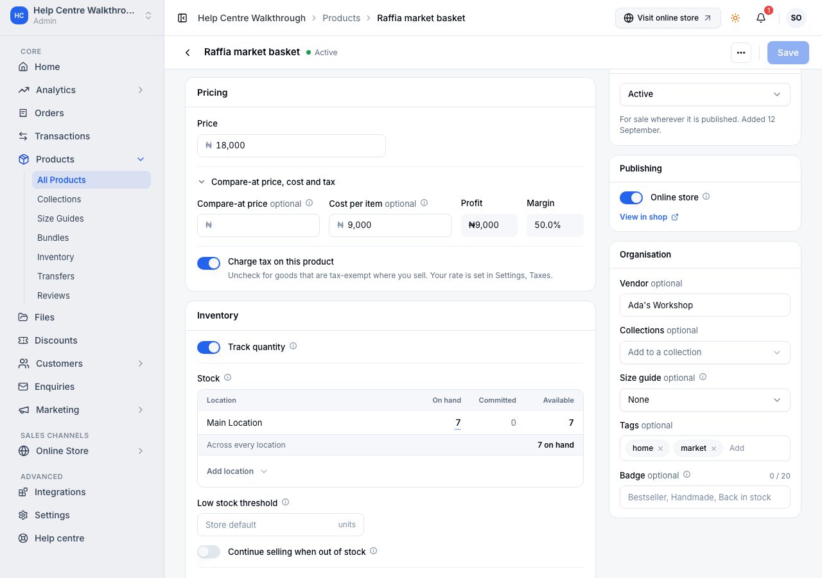Open Discounts in the sidebar
This screenshot has width=822, height=578.
82,340
